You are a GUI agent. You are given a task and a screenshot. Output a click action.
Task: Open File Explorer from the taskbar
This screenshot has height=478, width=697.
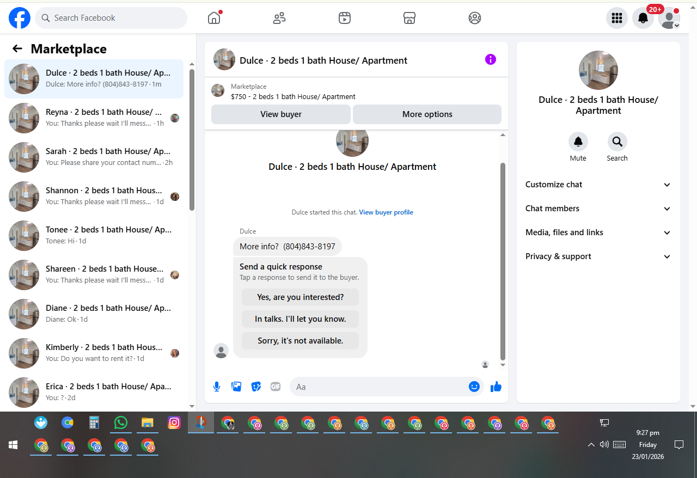[148, 422]
